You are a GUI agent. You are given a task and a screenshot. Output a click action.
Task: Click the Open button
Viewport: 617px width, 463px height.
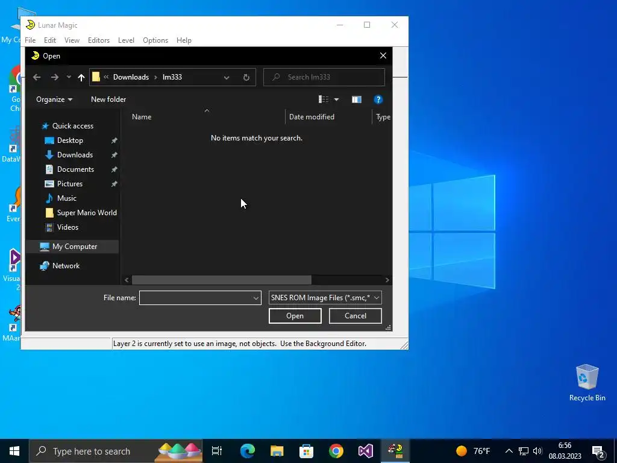click(x=295, y=316)
